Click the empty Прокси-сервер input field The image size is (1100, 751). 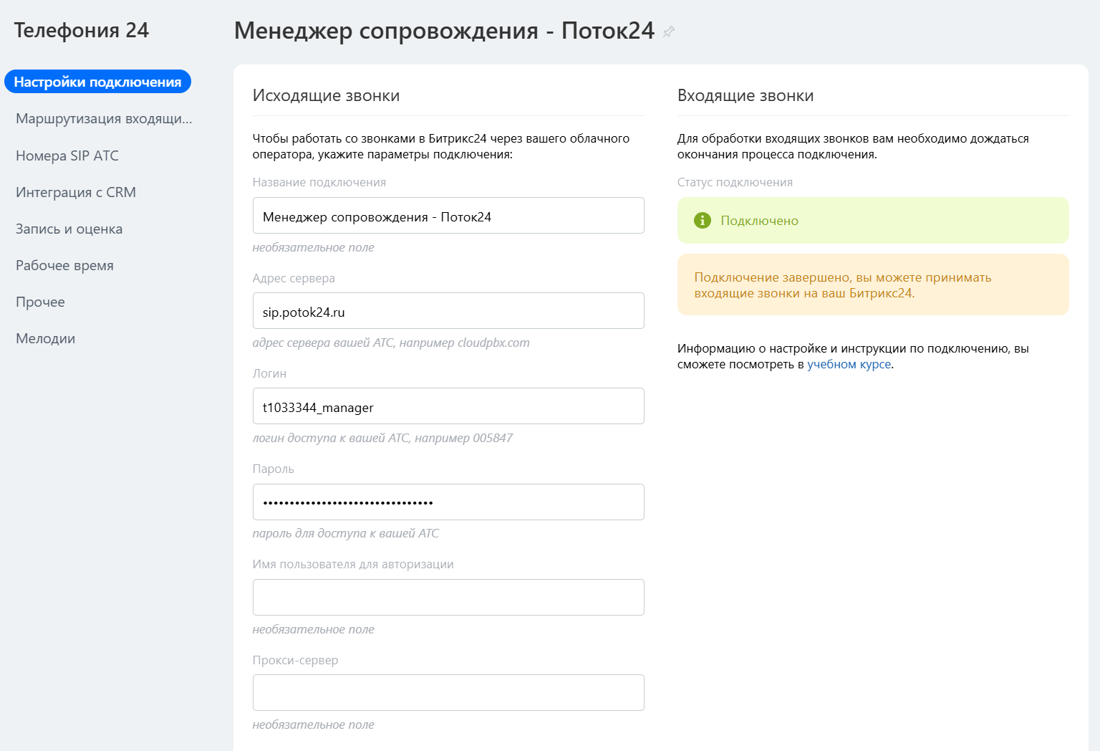(x=448, y=693)
